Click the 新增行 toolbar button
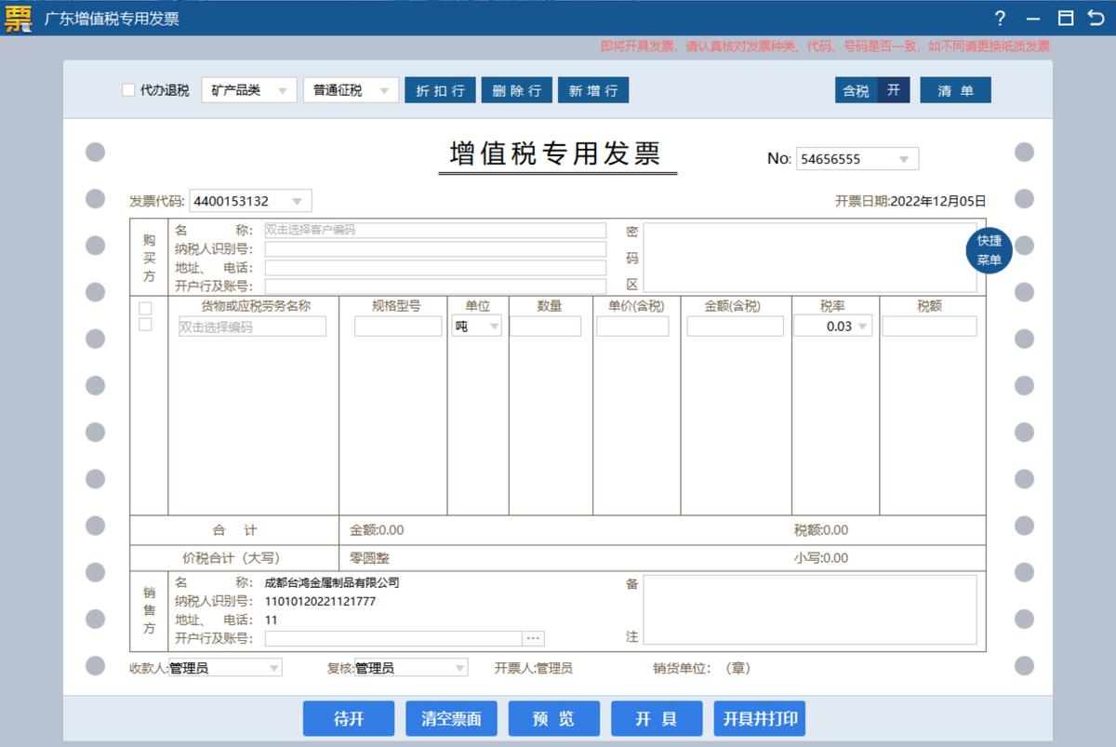The image size is (1116, 747). click(593, 90)
